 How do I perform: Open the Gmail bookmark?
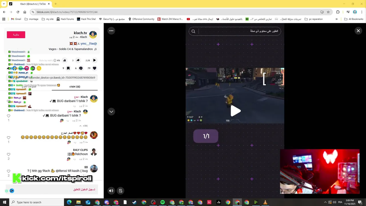(16, 19)
